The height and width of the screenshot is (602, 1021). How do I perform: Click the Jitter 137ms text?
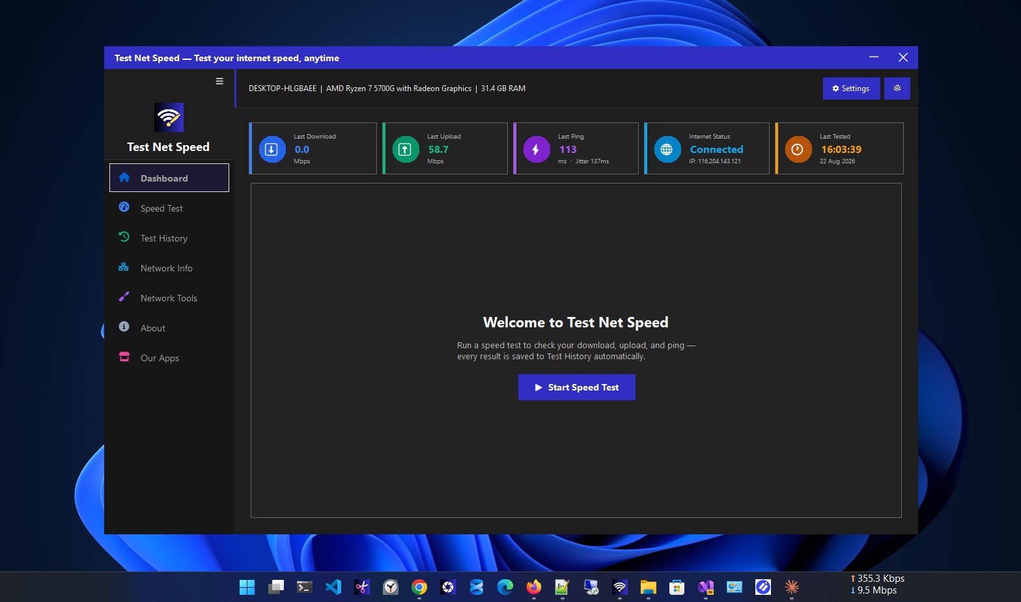pyautogui.click(x=592, y=161)
